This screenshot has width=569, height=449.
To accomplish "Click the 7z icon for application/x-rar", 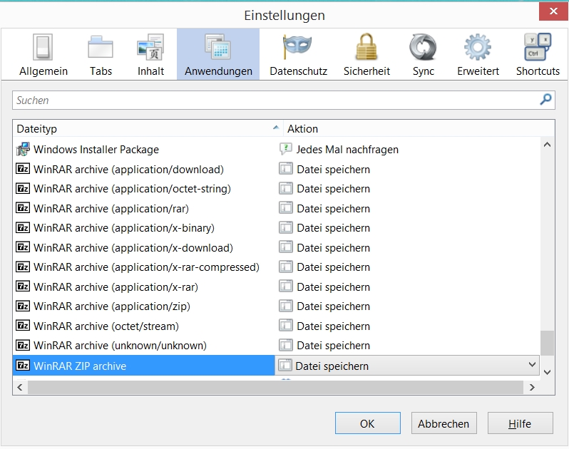I will pyautogui.click(x=23, y=287).
